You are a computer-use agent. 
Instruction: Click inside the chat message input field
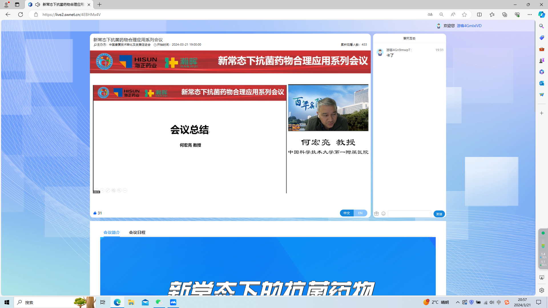pyautogui.click(x=409, y=213)
